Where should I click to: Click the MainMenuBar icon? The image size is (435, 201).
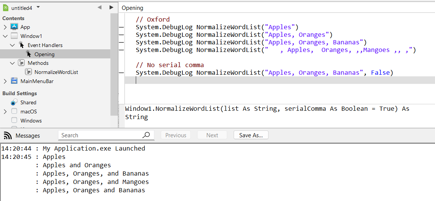14,81
